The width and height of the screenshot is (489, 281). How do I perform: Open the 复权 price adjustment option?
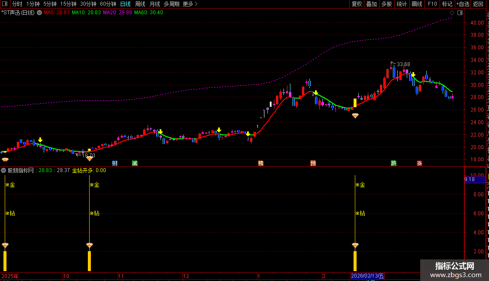(x=357, y=4)
